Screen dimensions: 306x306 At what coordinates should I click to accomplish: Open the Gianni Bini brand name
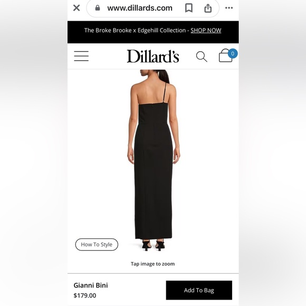[x=91, y=285]
